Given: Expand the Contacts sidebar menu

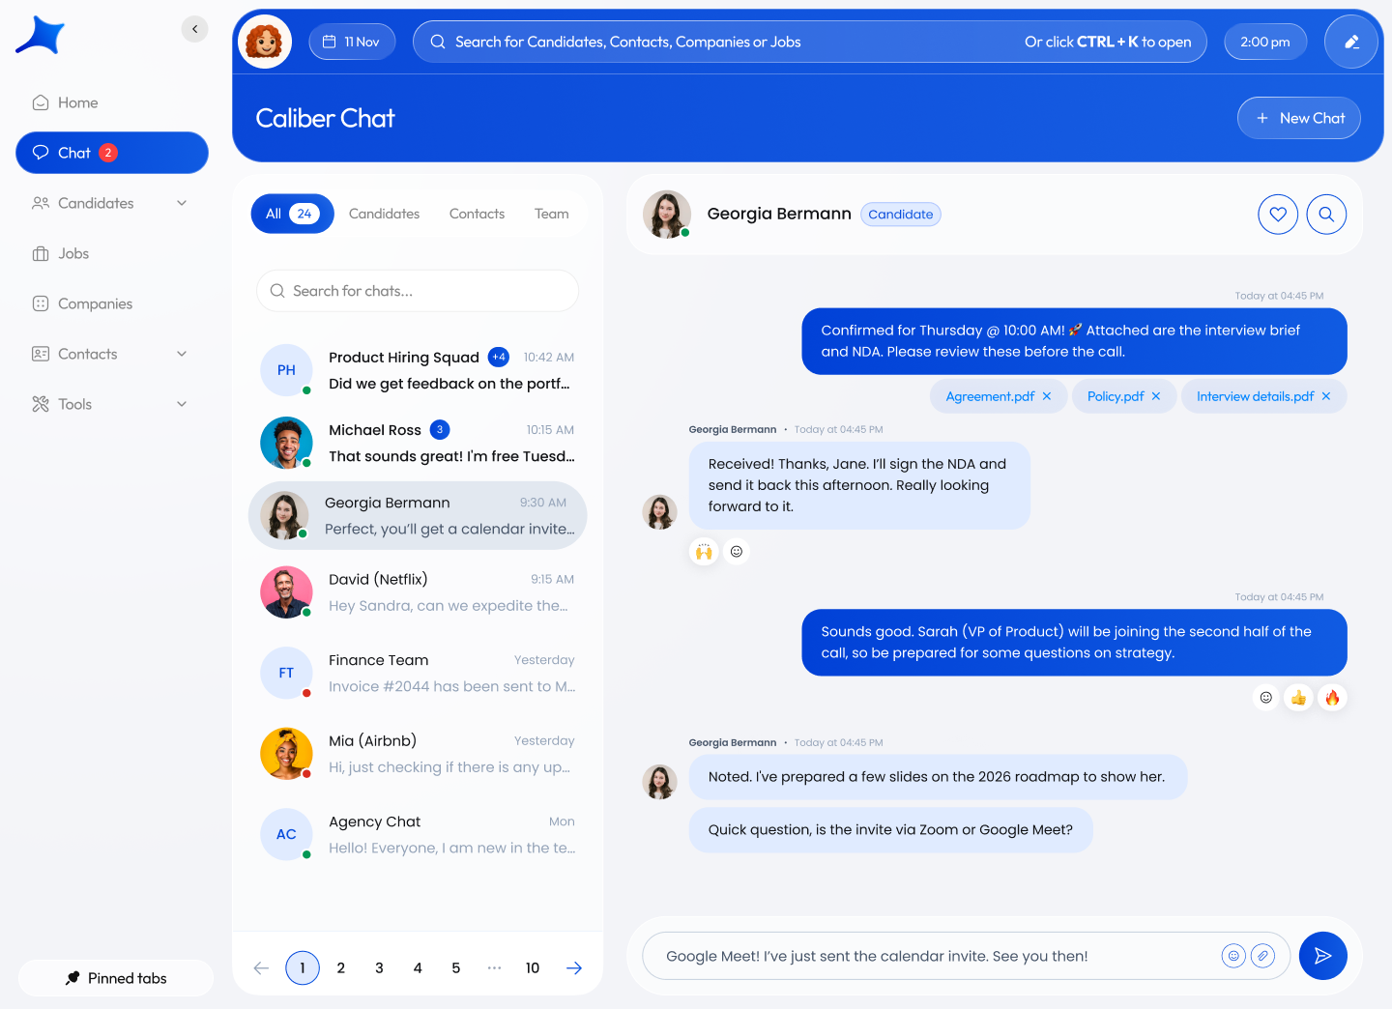Looking at the screenshot, I should click(x=182, y=354).
